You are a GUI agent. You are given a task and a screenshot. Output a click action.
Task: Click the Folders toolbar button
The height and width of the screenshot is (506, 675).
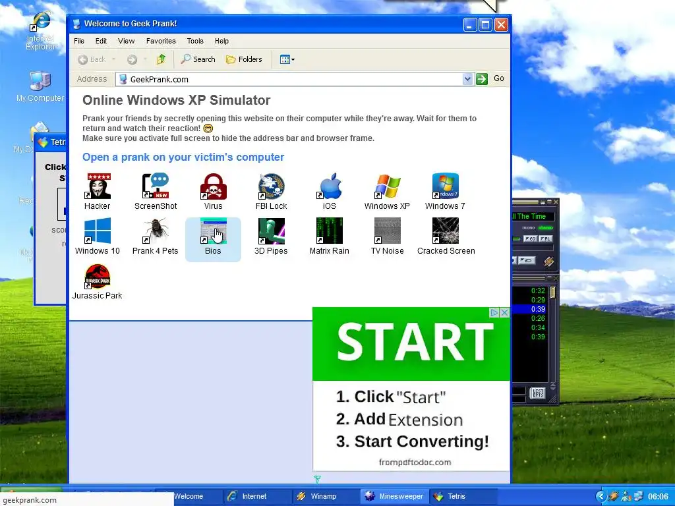pyautogui.click(x=244, y=59)
